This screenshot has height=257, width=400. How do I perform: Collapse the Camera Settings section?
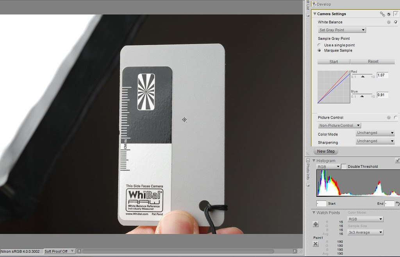pos(315,14)
